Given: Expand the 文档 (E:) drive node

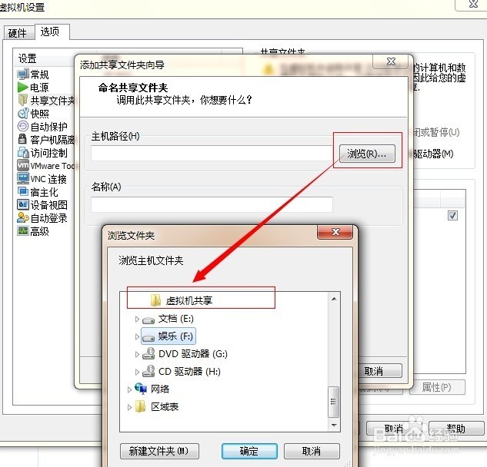Looking at the screenshot, I should [137, 319].
